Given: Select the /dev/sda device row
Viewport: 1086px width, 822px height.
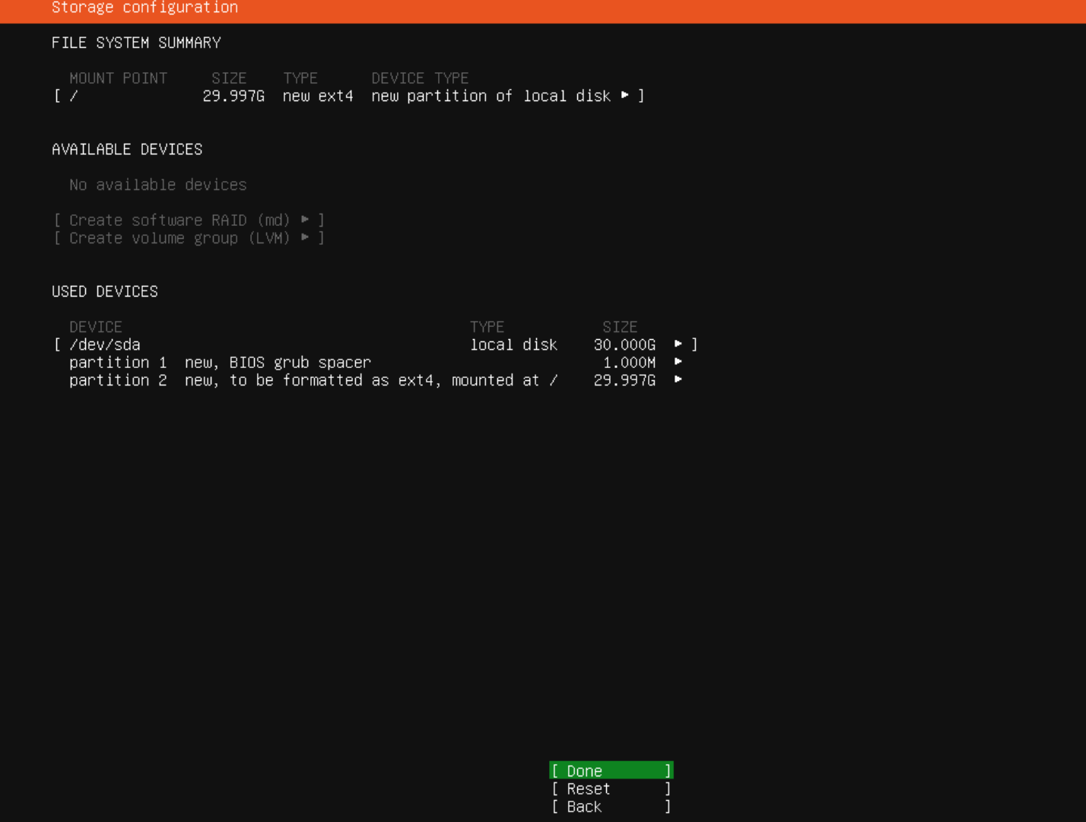Looking at the screenshot, I should tap(105, 344).
